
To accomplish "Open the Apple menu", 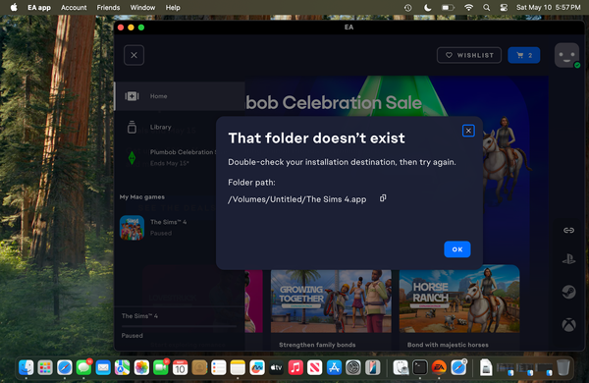I will (14, 8).
